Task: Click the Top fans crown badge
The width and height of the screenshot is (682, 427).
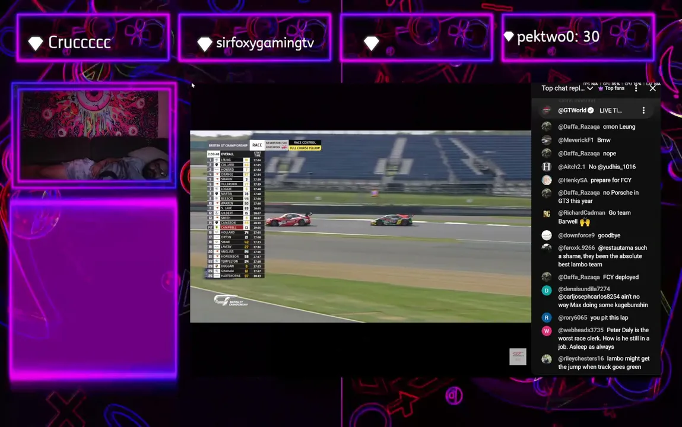Action: coord(611,88)
